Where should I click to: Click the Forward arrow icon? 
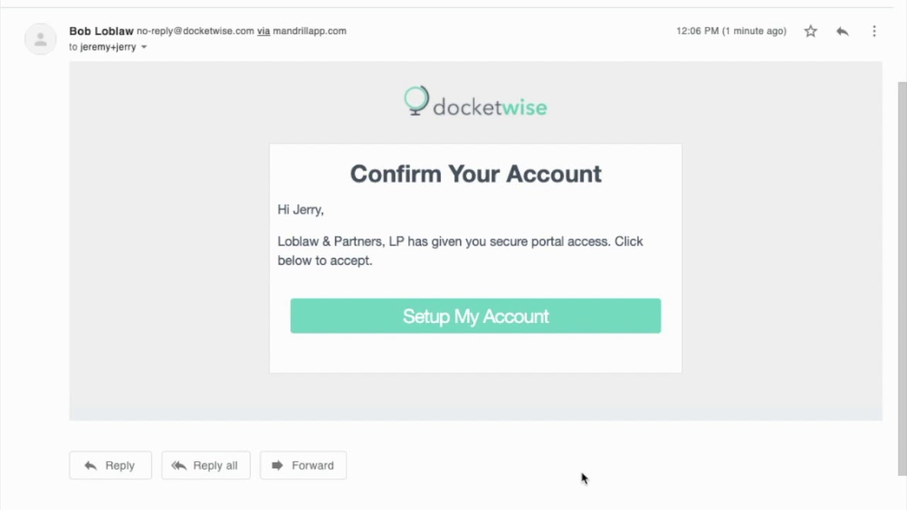pyautogui.click(x=277, y=465)
